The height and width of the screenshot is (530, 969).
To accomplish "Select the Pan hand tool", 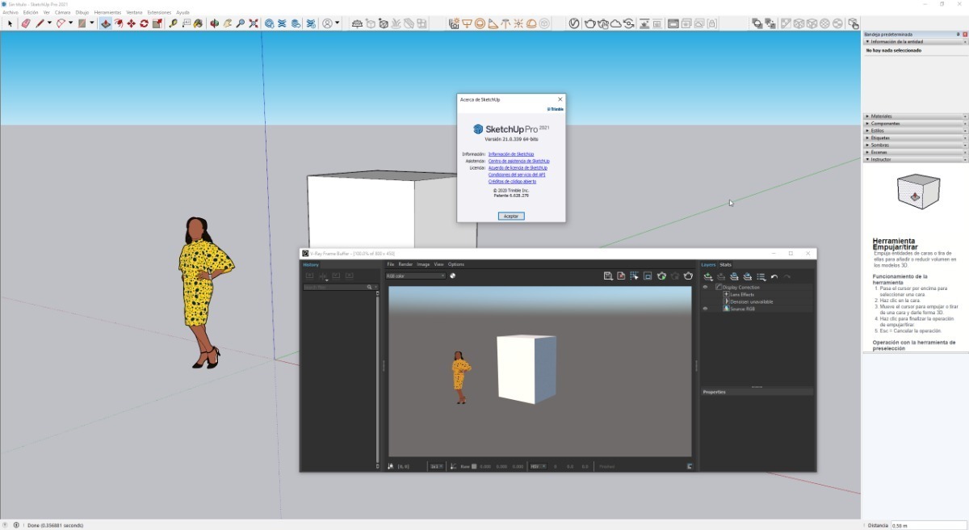I will (x=228, y=23).
